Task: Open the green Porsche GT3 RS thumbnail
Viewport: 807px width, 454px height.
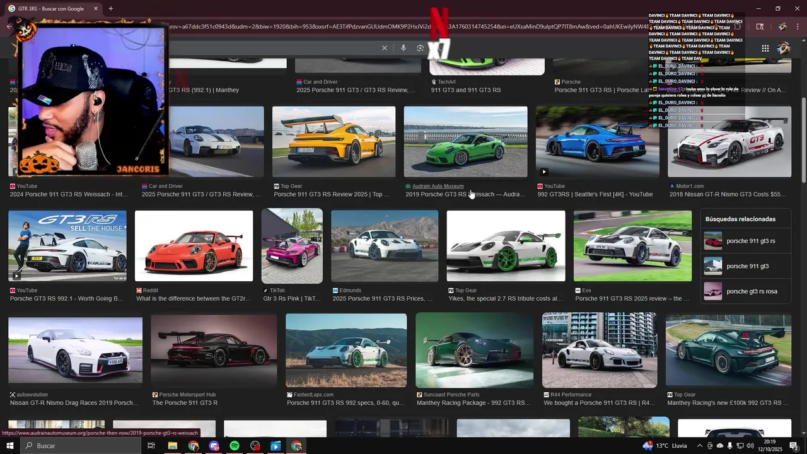Action: click(465, 141)
